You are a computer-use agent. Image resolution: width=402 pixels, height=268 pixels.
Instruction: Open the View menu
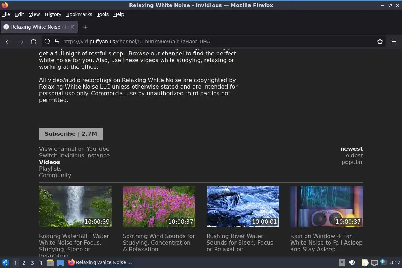[34, 14]
